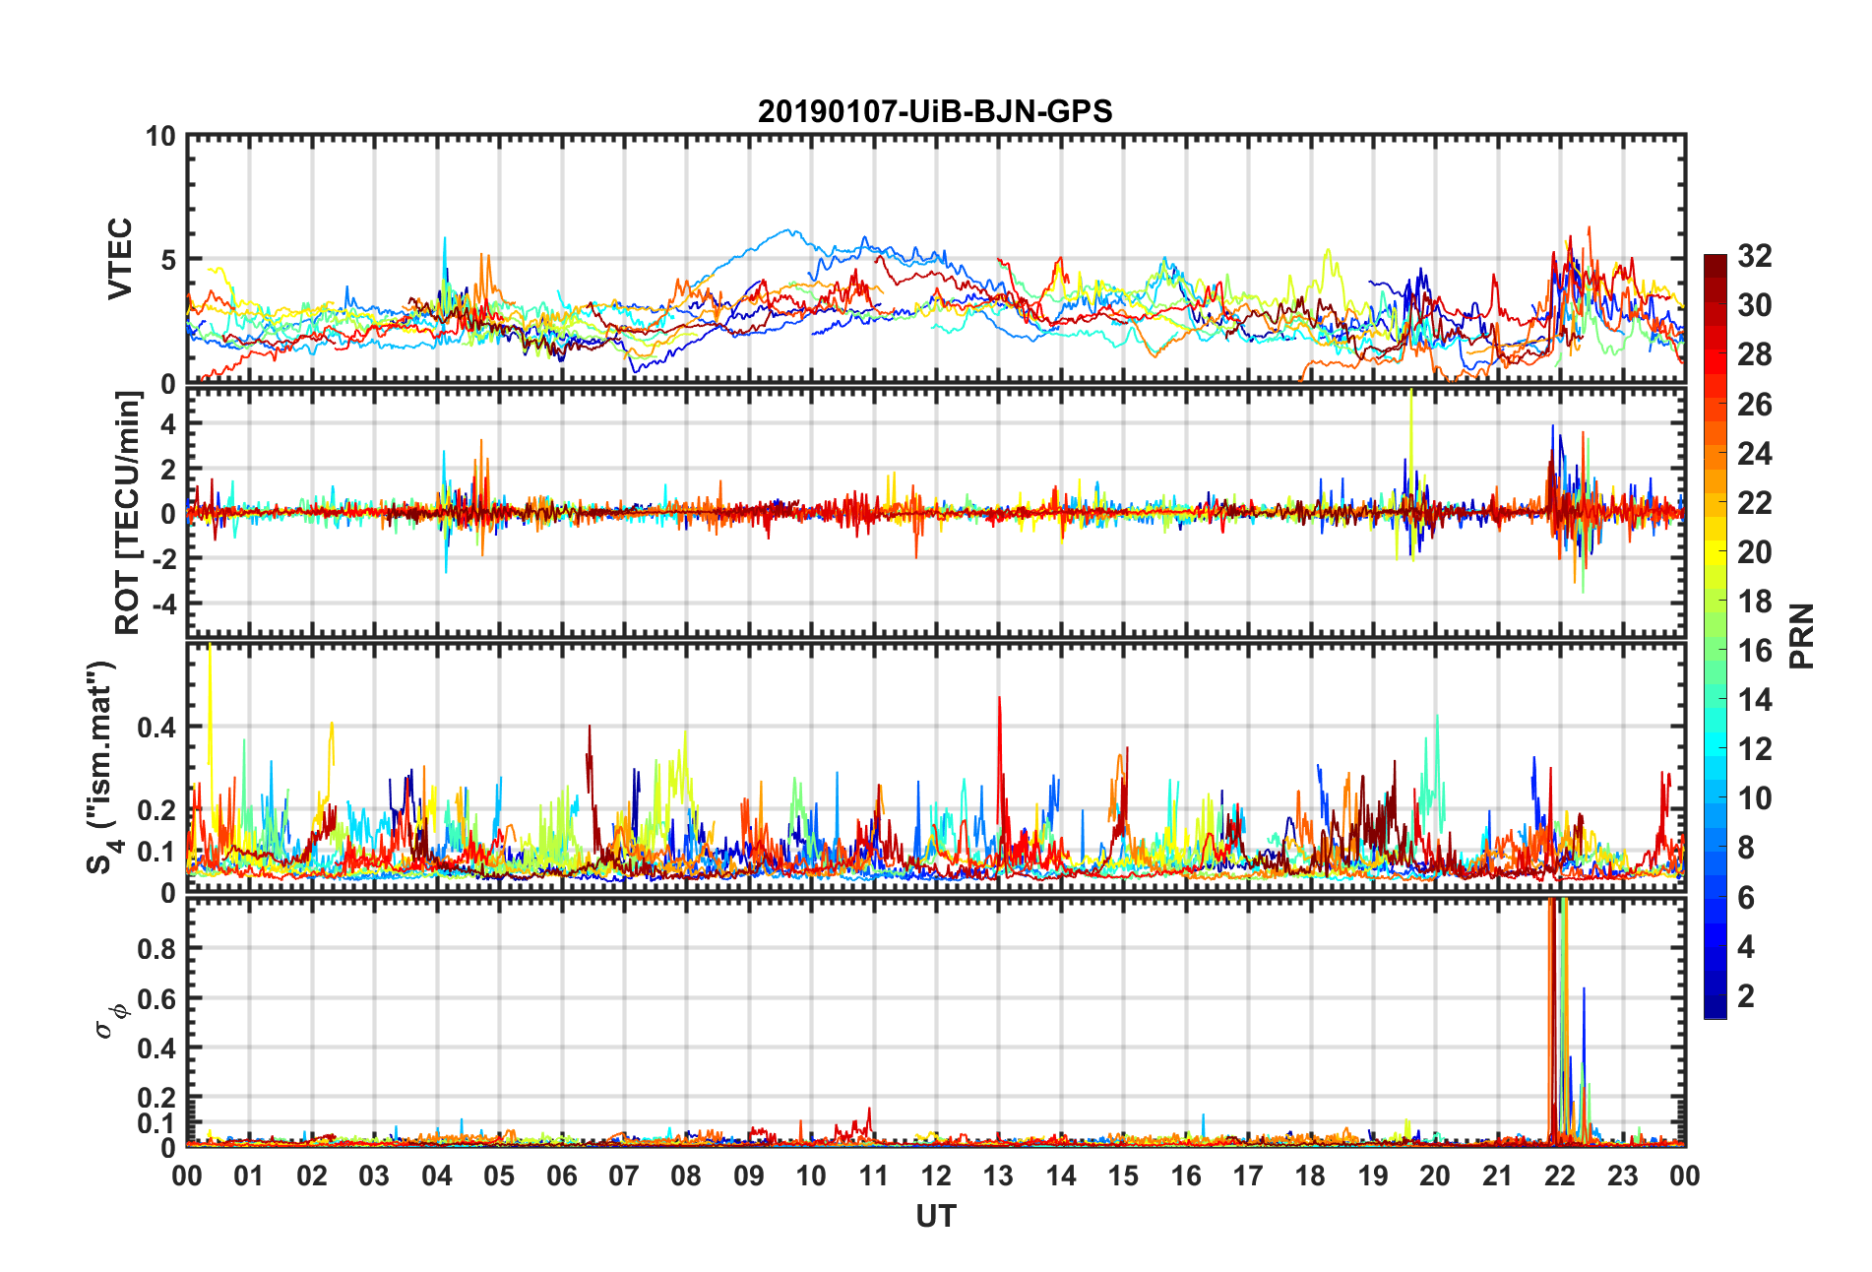Click colorbar tick value 10

(x=1754, y=798)
